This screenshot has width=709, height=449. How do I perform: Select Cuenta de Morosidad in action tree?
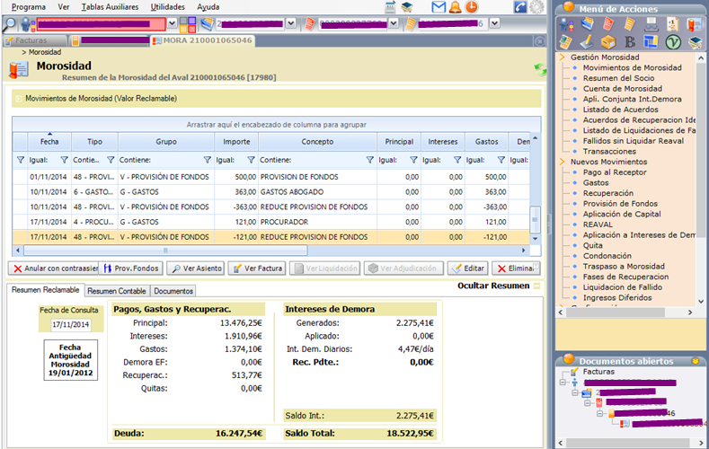pyautogui.click(x=622, y=89)
